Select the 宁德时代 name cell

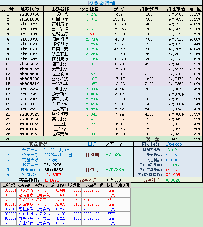60,14
